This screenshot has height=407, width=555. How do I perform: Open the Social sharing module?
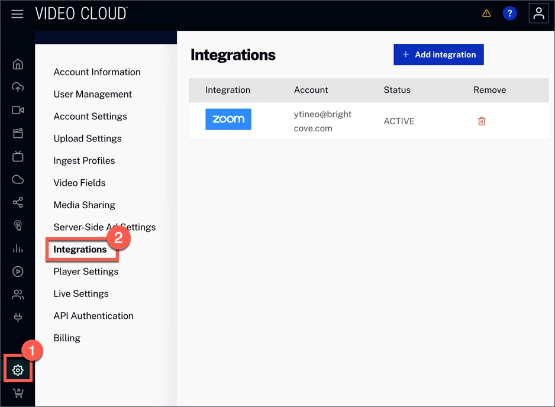tap(17, 202)
